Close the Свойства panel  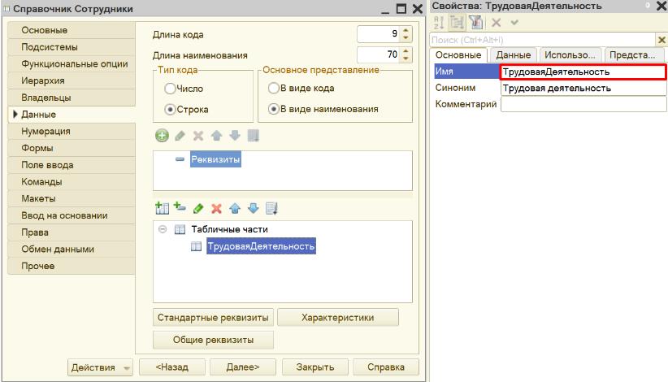click(662, 6)
